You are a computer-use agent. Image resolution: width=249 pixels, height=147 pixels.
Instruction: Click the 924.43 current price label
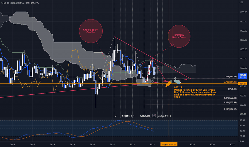[x=243, y=76]
